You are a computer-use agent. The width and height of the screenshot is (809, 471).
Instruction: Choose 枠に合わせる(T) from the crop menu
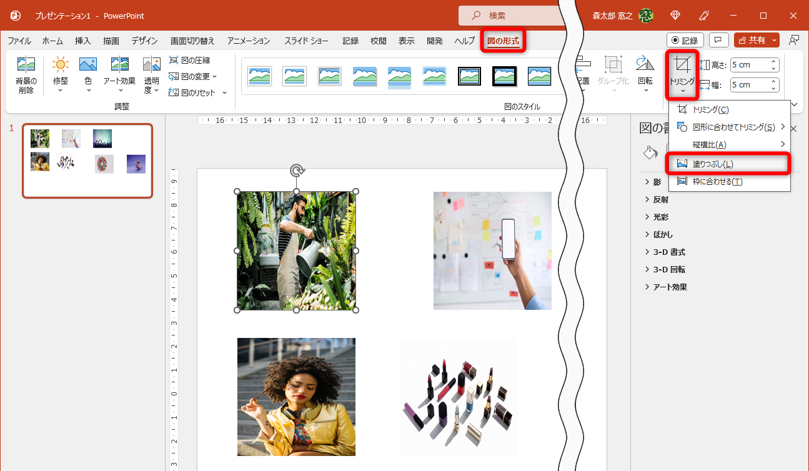(x=729, y=182)
